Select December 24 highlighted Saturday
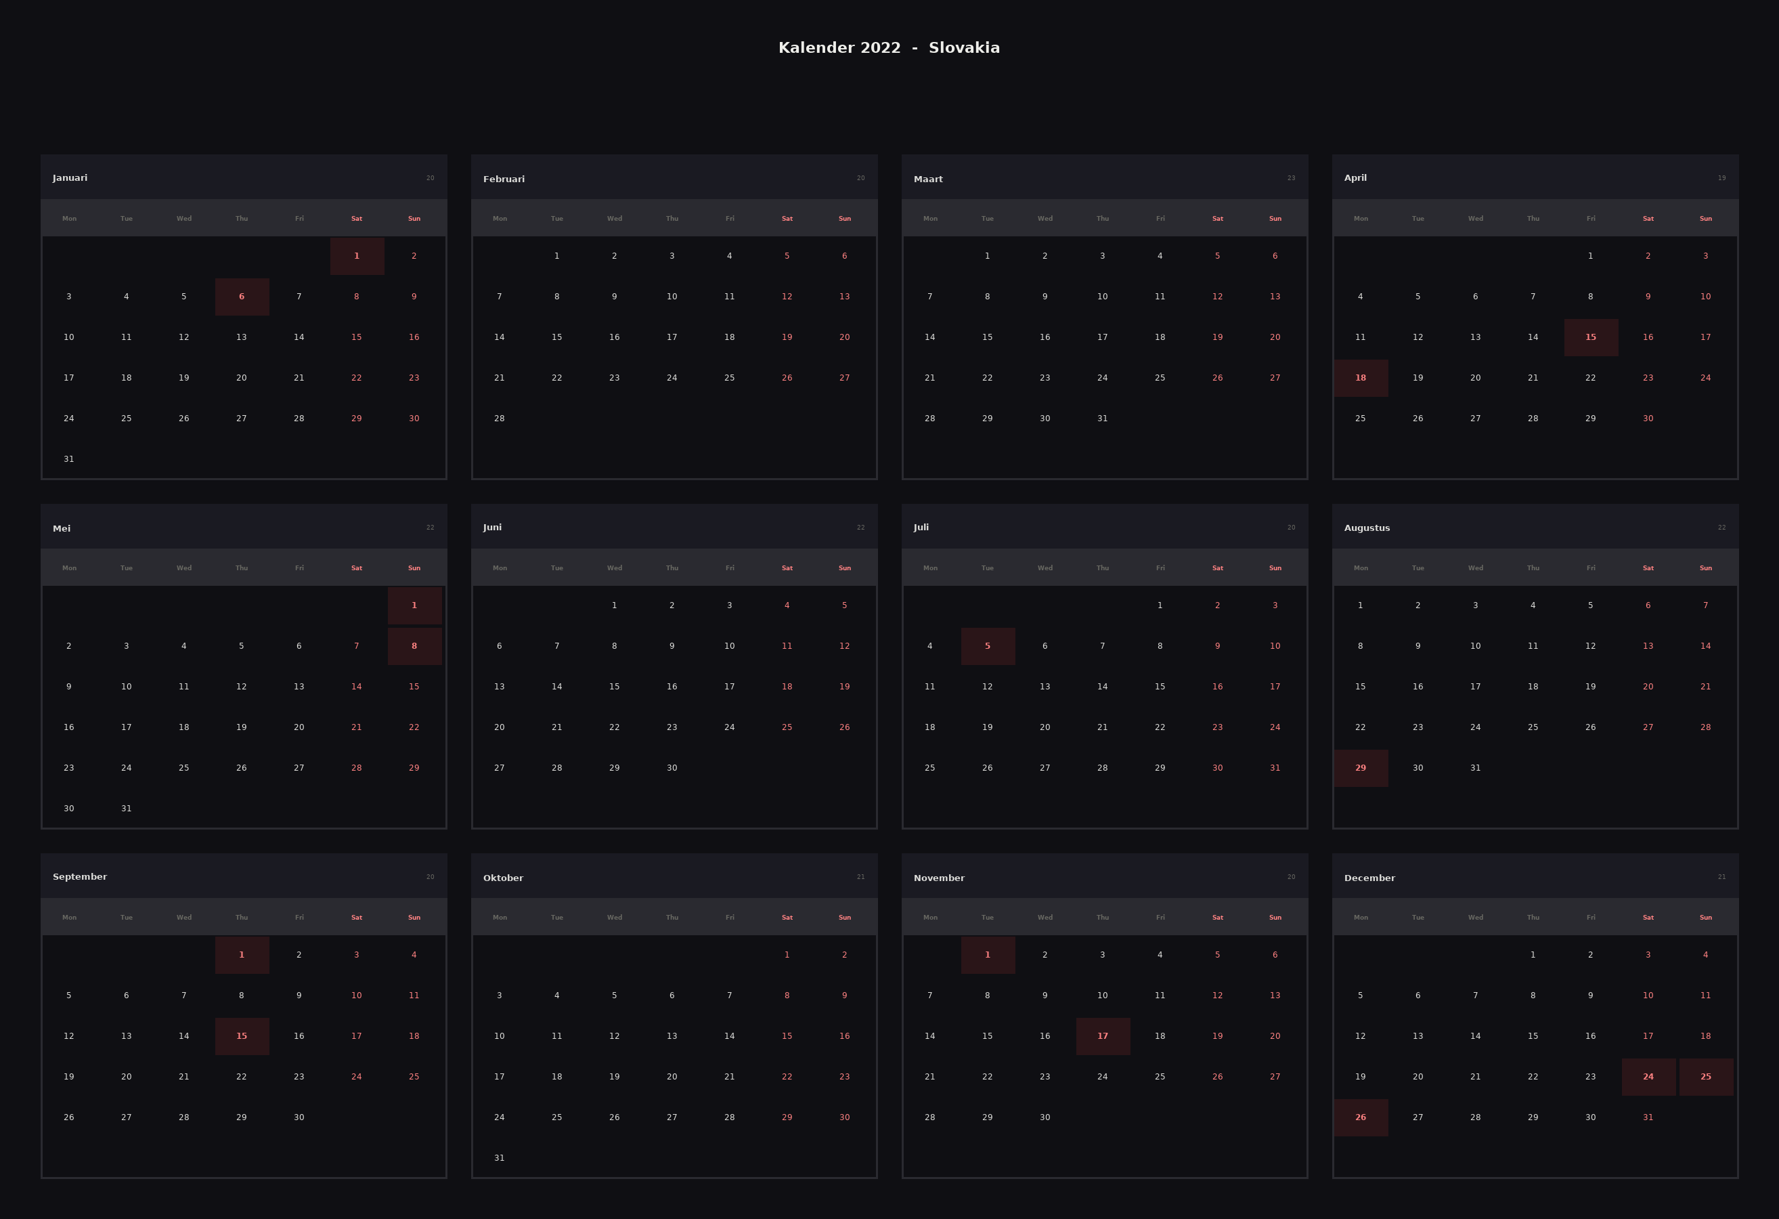Image resolution: width=1779 pixels, height=1219 pixels. pos(1648,1076)
